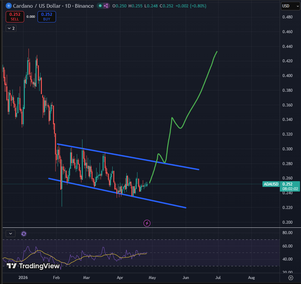This screenshot has width=301, height=284.
Task: Click the May label on time axis
Action: point(152,278)
